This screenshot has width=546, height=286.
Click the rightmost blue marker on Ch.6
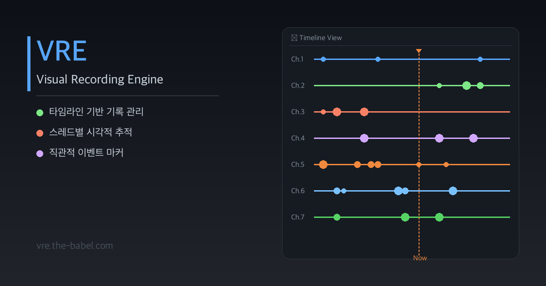(453, 191)
